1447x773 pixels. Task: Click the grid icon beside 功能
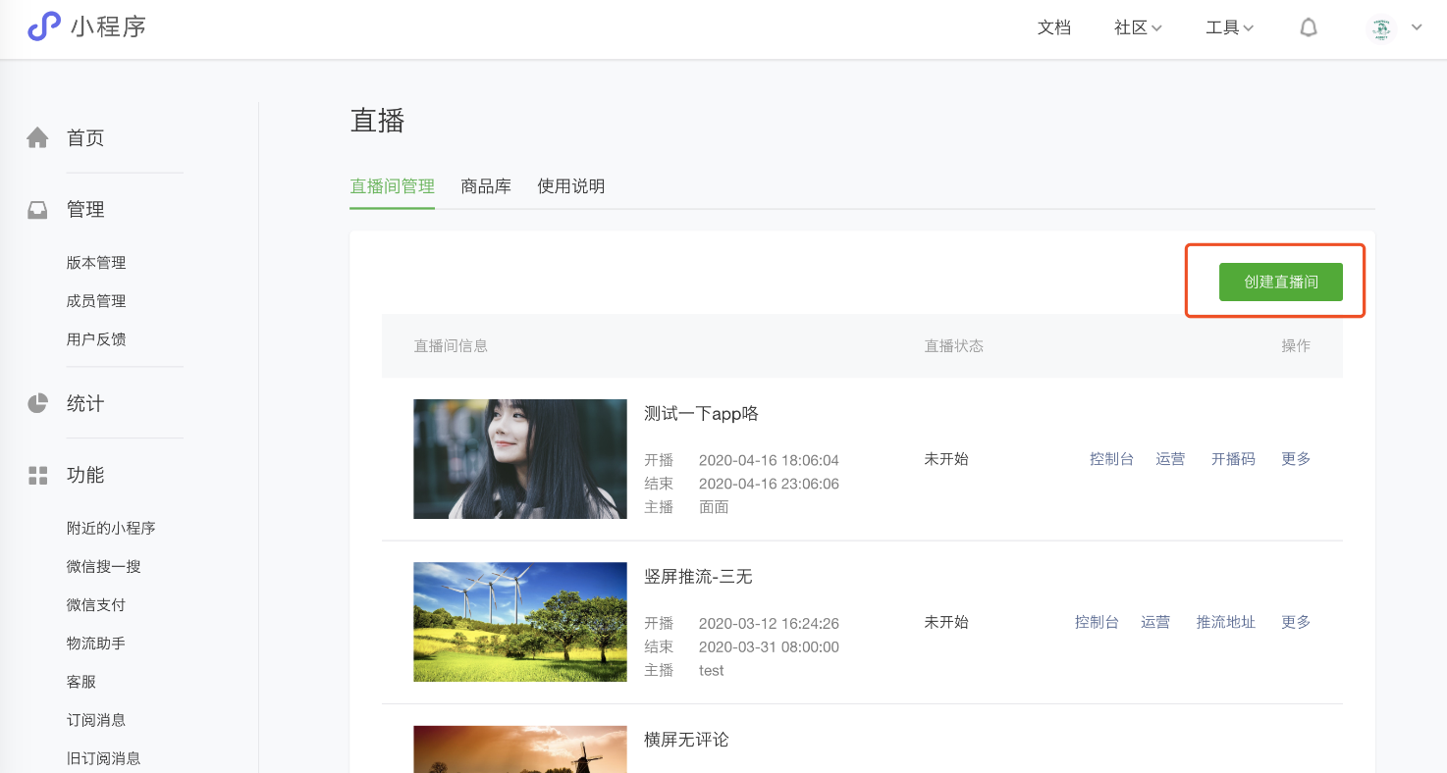pyautogui.click(x=37, y=476)
